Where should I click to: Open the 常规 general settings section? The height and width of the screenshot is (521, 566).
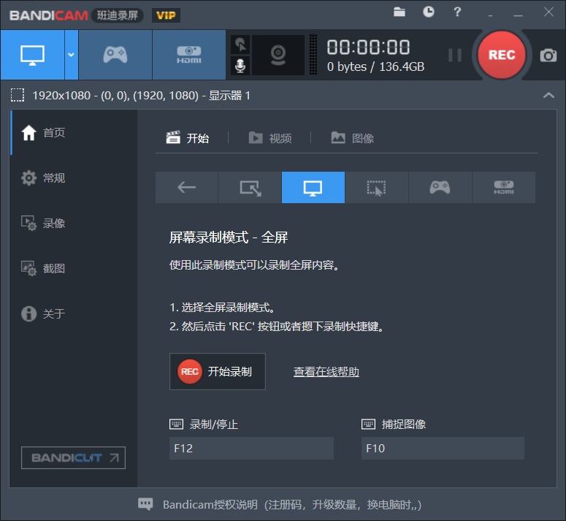click(74, 178)
